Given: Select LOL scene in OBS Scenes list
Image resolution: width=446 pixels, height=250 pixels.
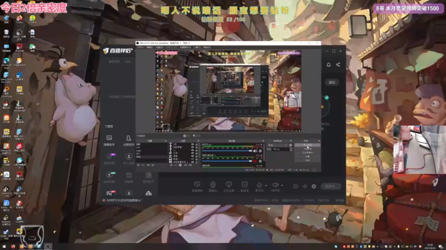Looking at the screenshot, I should pos(151,147).
